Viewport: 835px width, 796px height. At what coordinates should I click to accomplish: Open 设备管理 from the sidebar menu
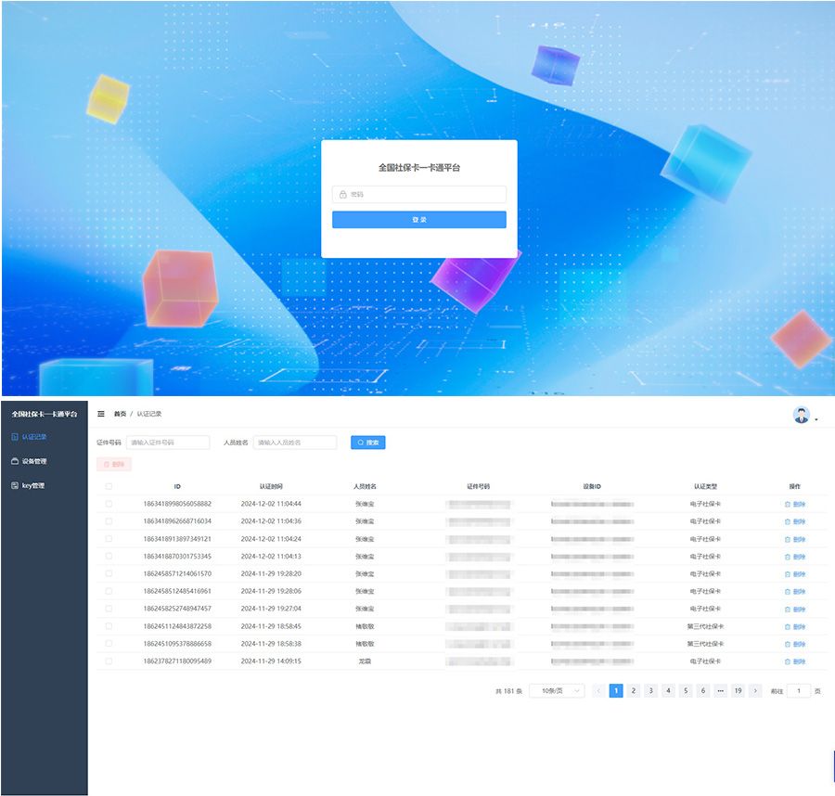coord(34,461)
